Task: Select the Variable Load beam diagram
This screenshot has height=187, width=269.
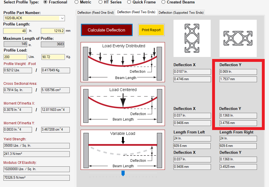Action: pos(123,149)
